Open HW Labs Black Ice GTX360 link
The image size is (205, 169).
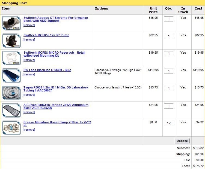[47, 70]
